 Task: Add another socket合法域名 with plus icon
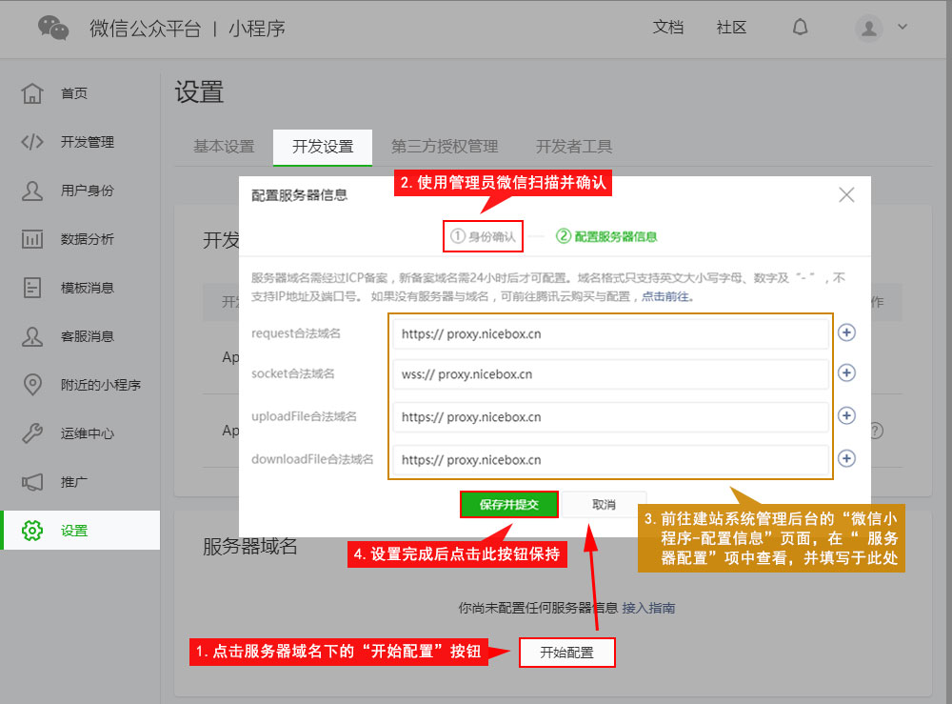coord(846,373)
